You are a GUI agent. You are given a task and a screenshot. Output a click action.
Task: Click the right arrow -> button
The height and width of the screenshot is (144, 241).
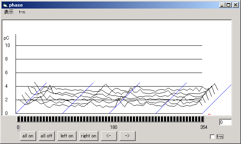127,136
